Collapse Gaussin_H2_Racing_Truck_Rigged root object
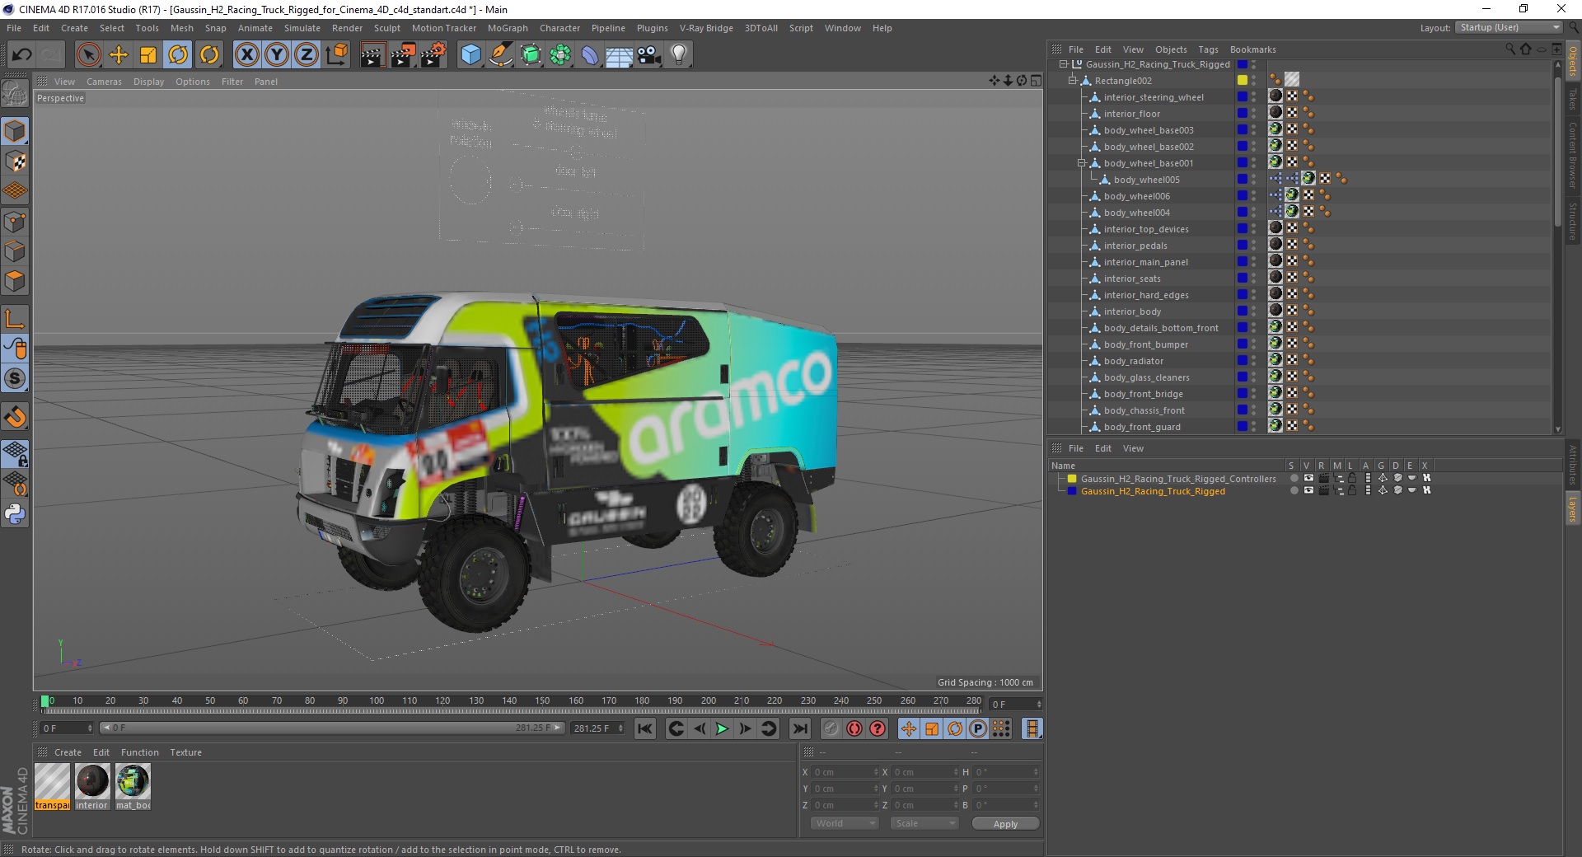This screenshot has width=1582, height=857. click(1063, 64)
